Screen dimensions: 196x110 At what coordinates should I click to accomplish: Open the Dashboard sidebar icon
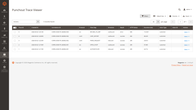[x=5, y=11]
